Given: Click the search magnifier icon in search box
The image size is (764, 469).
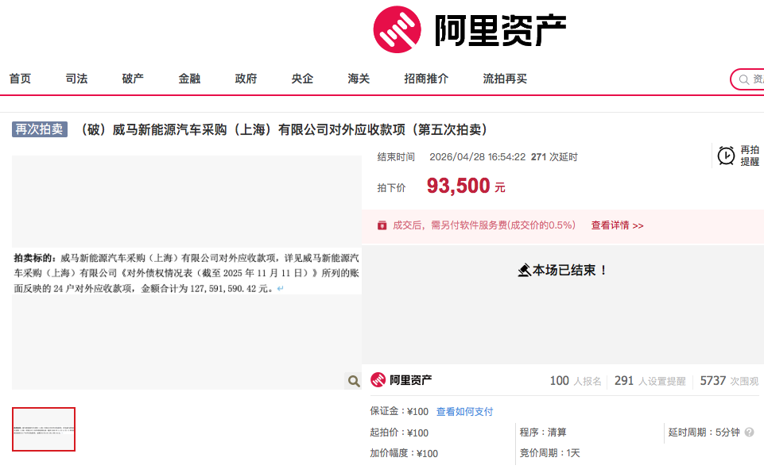Looking at the screenshot, I should (x=744, y=79).
